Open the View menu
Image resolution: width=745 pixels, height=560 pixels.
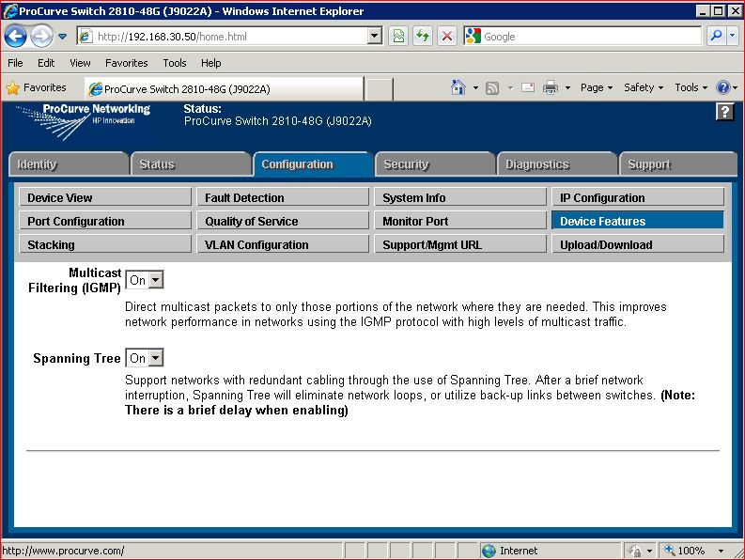(x=80, y=63)
